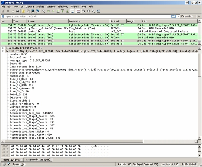
Task: Select the Accumulators_Deep_Sum field
Action: coord(31,113)
